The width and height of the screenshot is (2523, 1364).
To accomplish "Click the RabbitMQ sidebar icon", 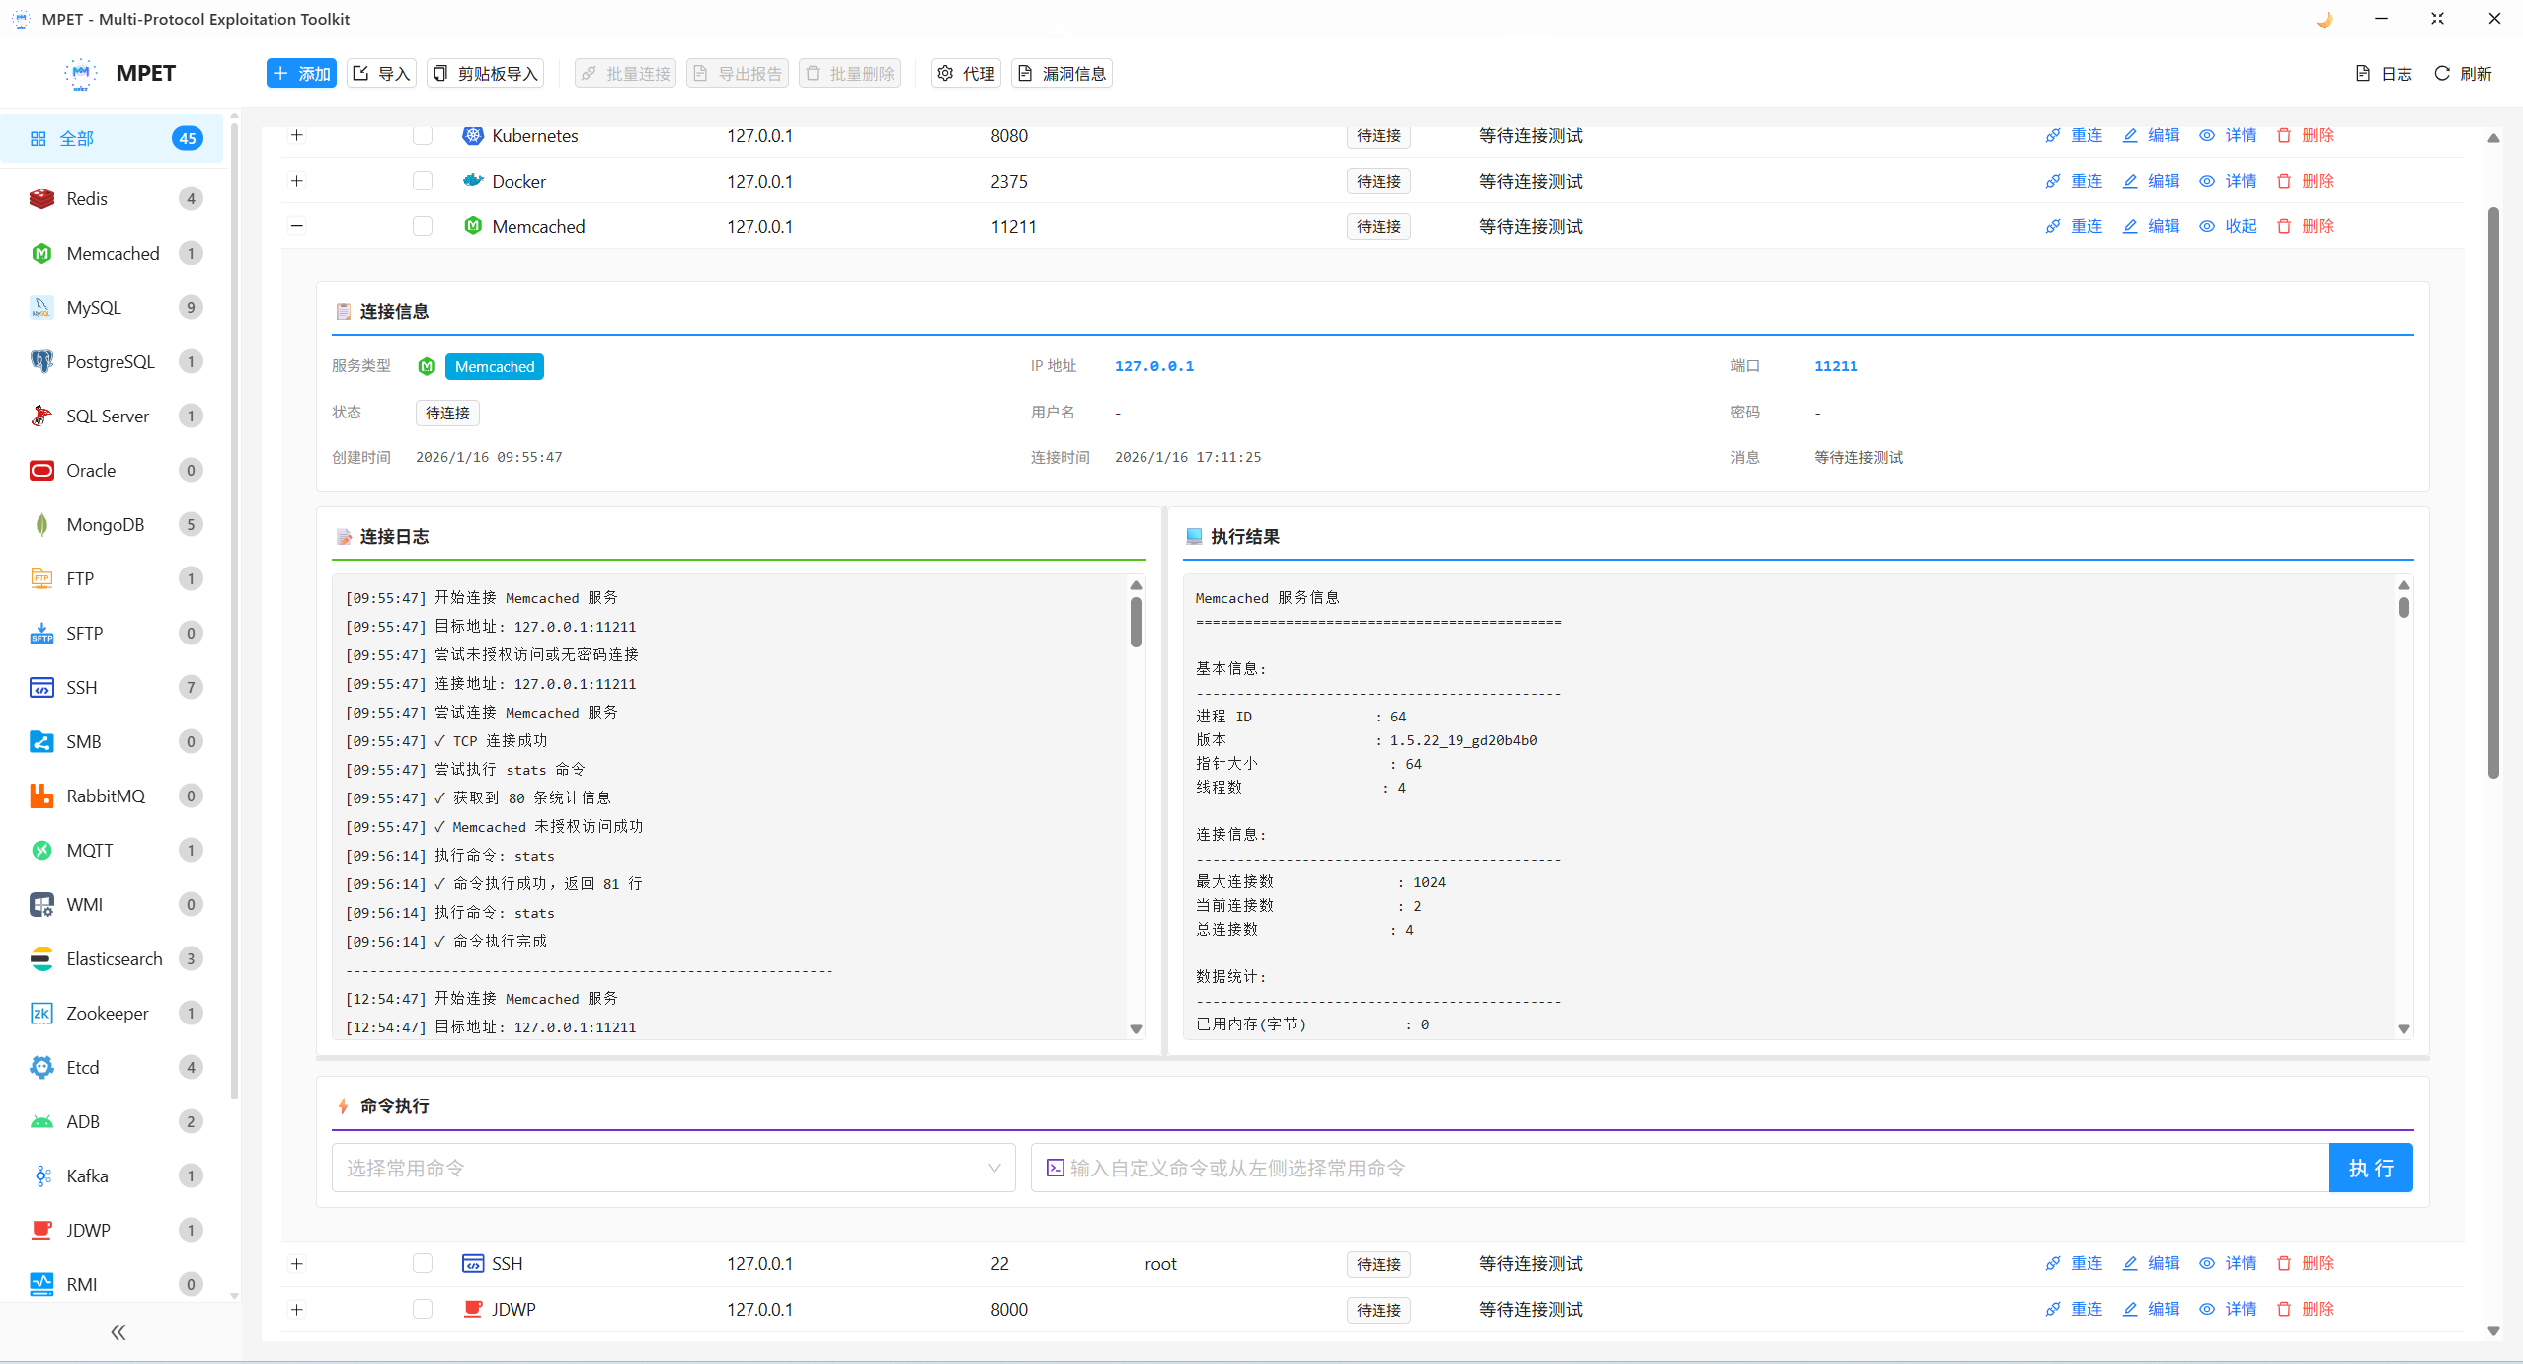I will click(41, 796).
